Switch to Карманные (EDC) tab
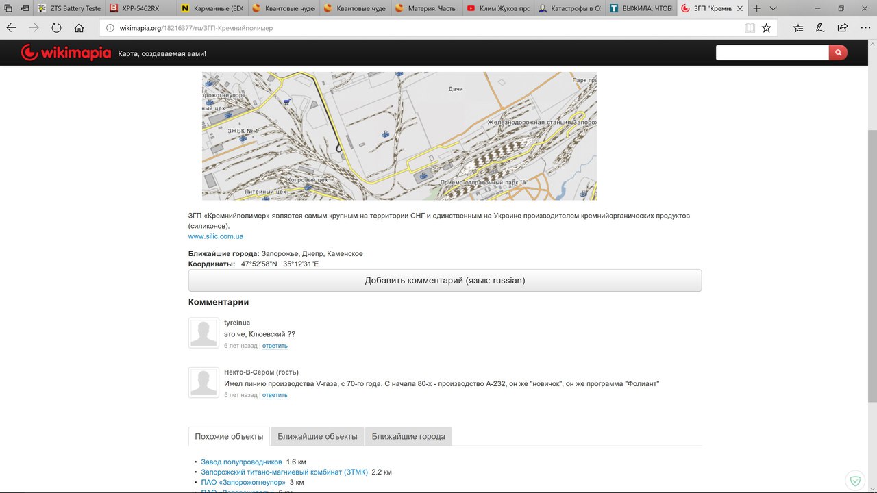The width and height of the screenshot is (877, 493). (x=212, y=9)
